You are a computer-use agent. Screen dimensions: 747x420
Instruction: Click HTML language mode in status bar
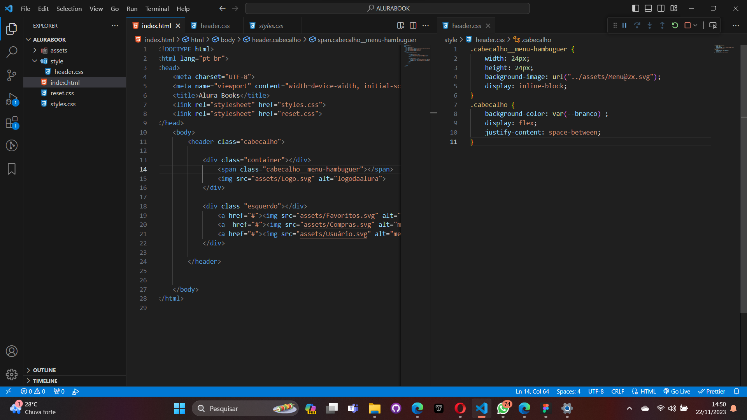(x=648, y=392)
